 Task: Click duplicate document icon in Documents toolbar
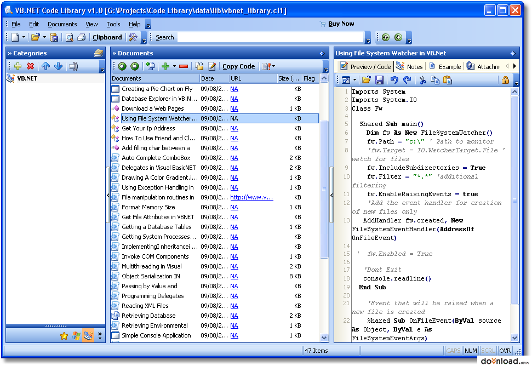pyautogui.click(x=150, y=66)
